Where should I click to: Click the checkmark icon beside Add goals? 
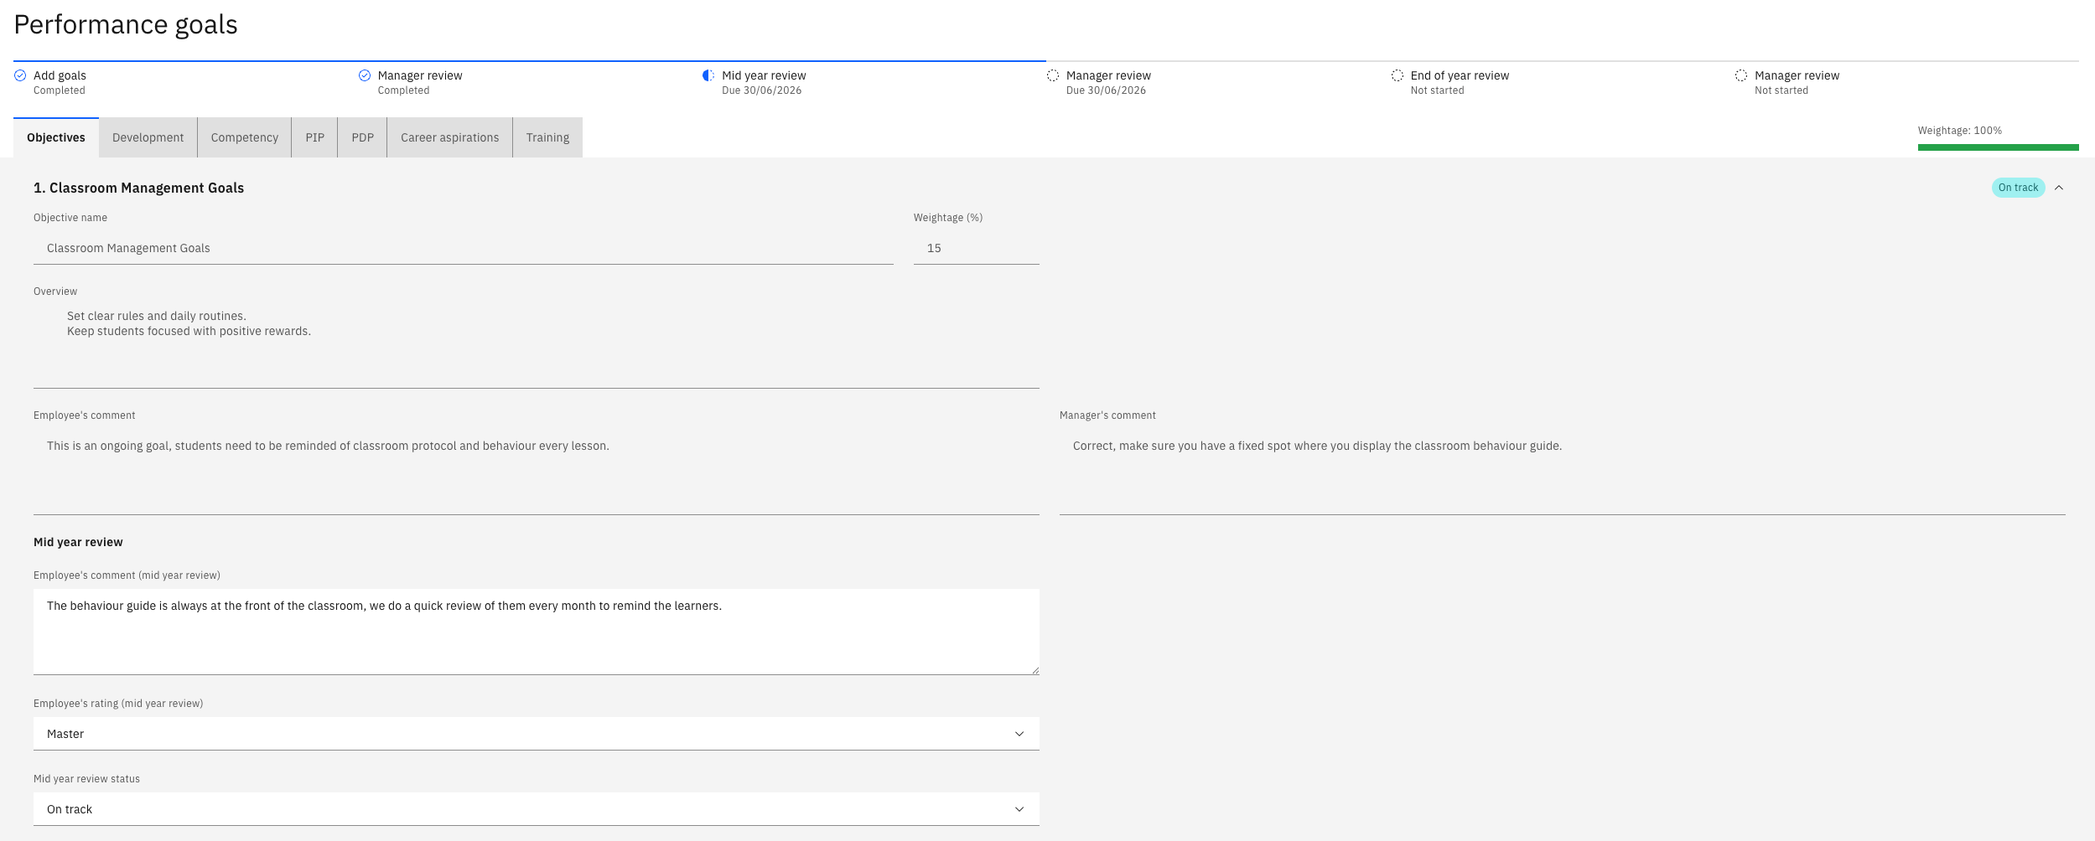20,75
